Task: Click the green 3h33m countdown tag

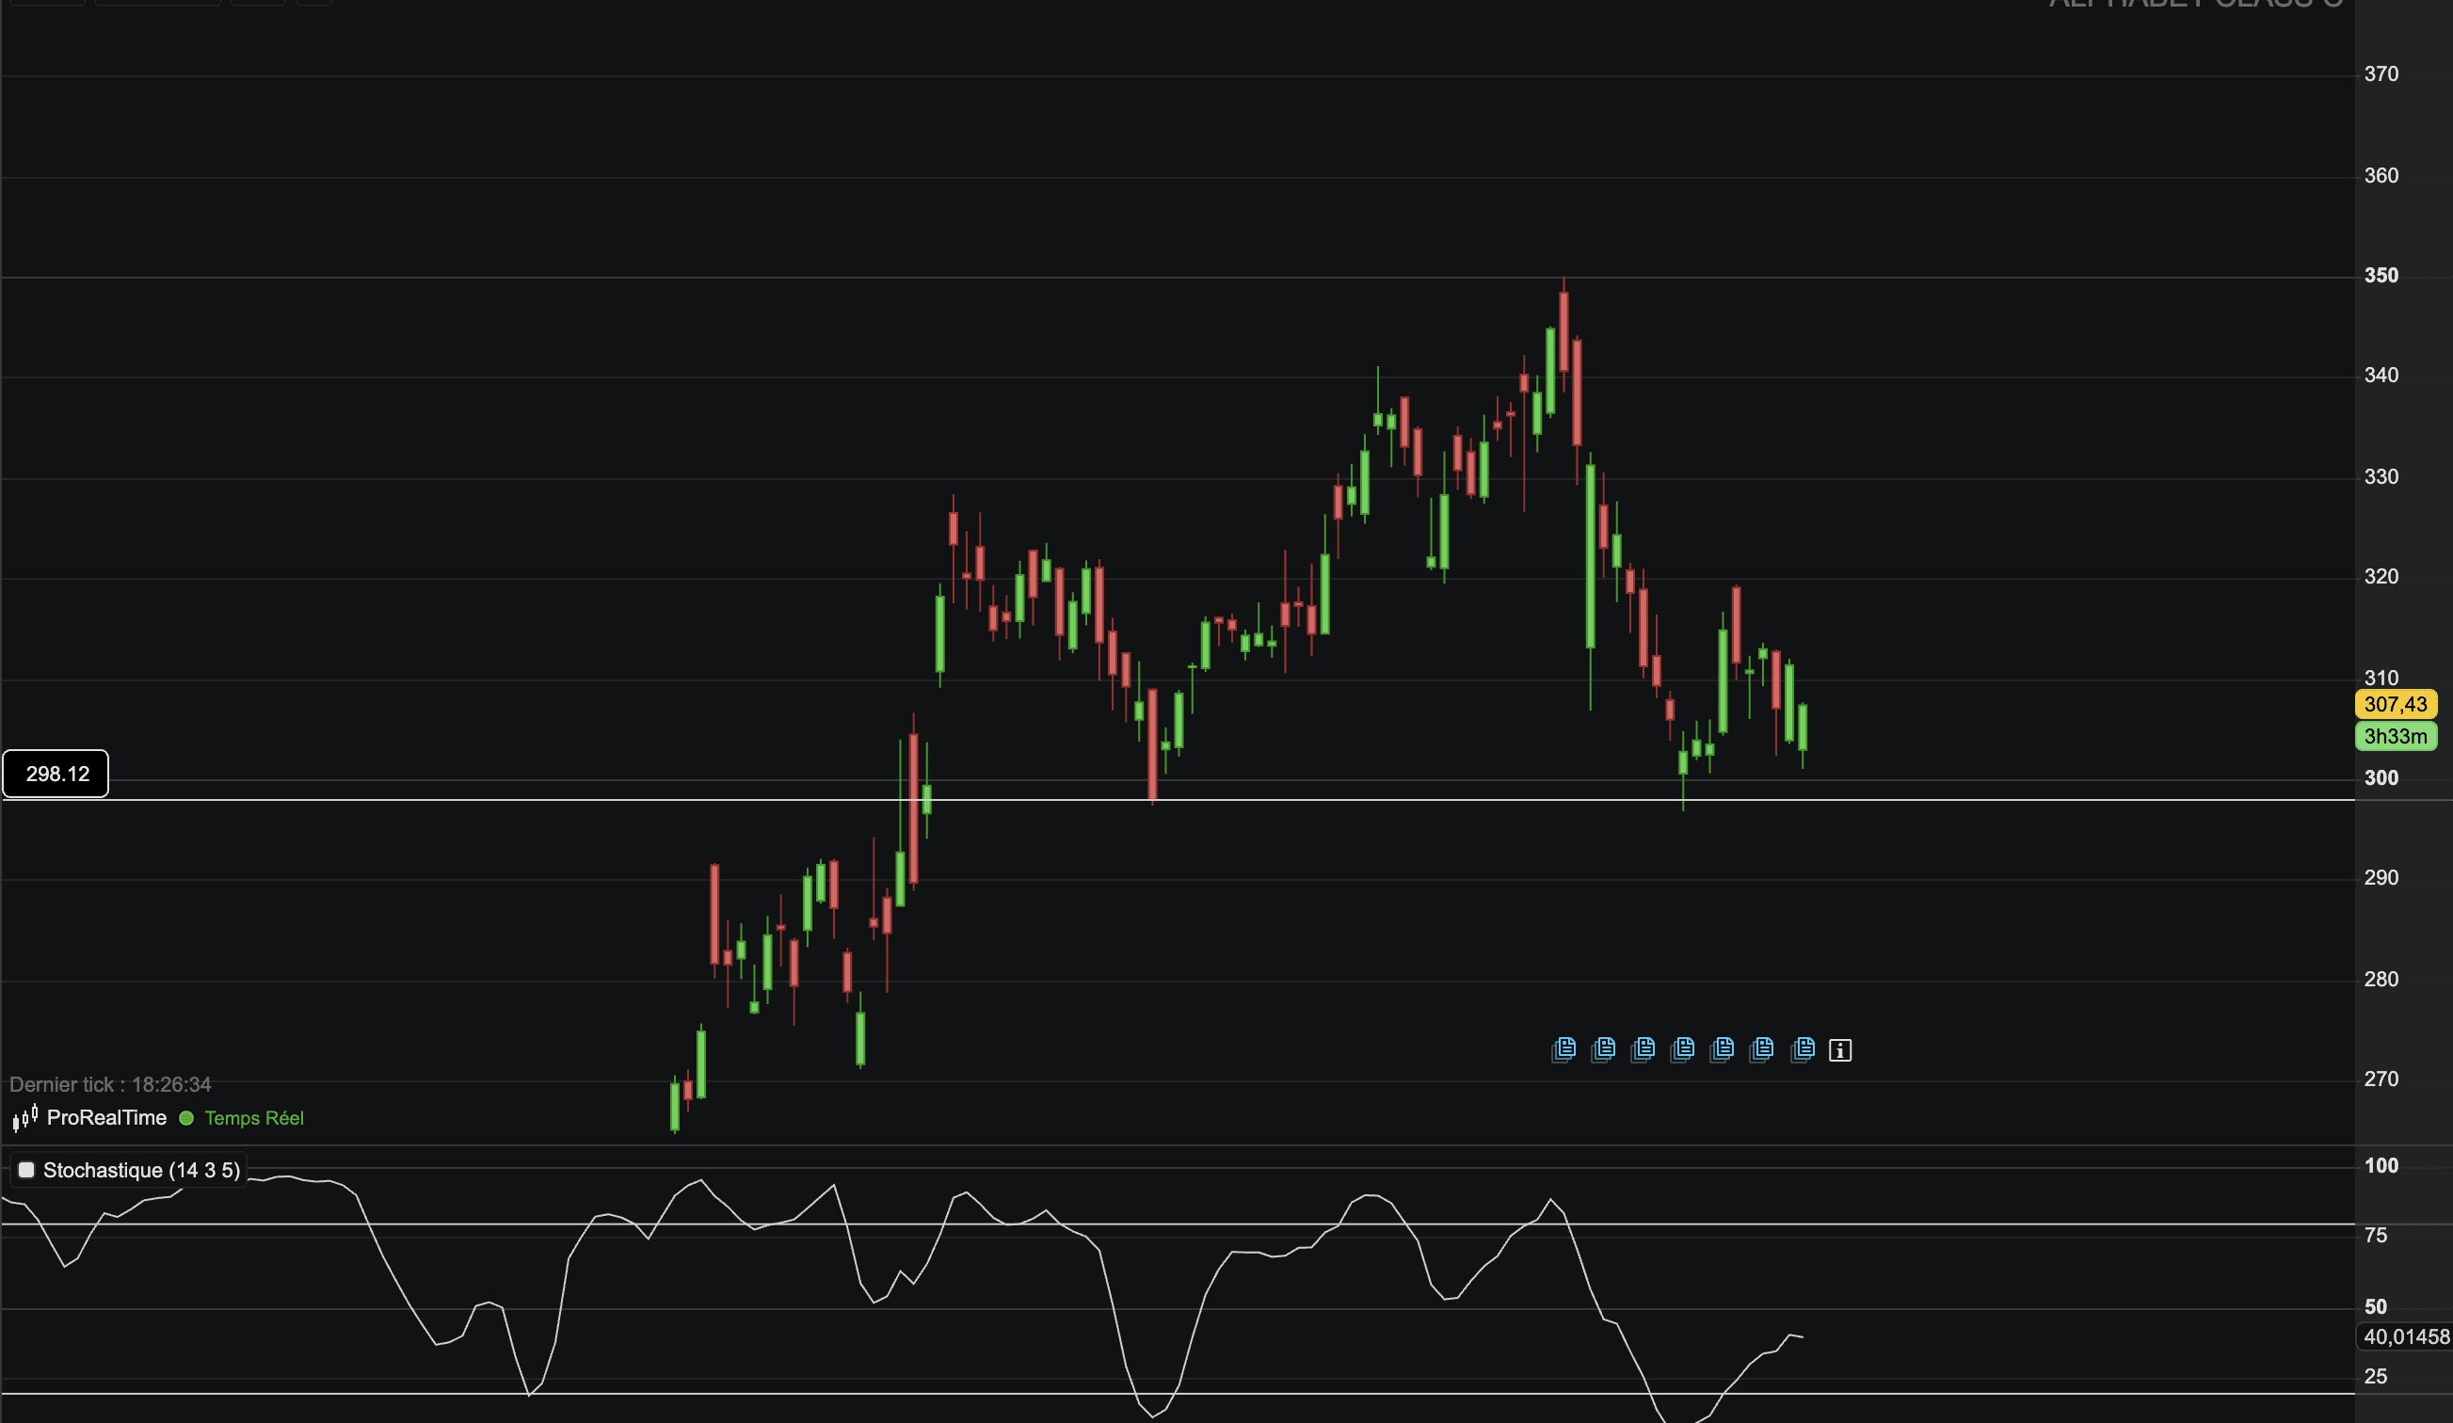Action: (2395, 736)
